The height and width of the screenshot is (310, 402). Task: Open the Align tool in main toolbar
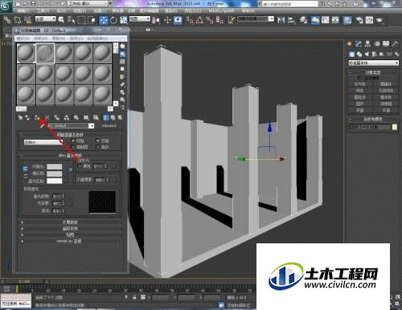[291, 20]
